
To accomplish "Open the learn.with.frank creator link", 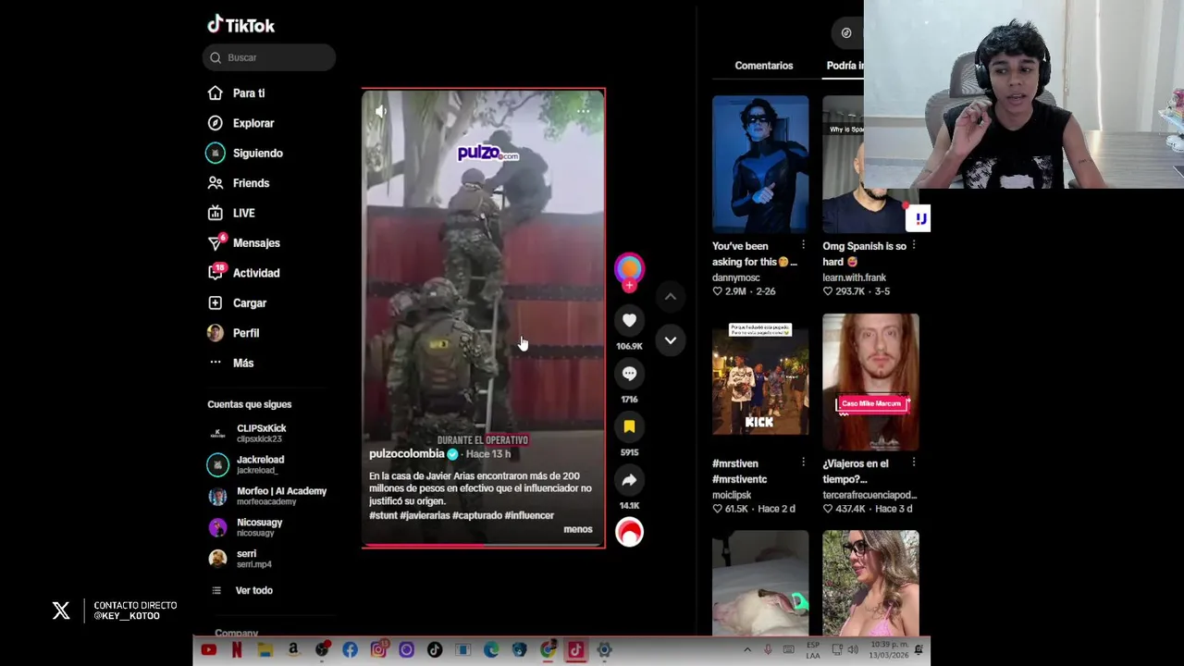I will pyautogui.click(x=854, y=277).
